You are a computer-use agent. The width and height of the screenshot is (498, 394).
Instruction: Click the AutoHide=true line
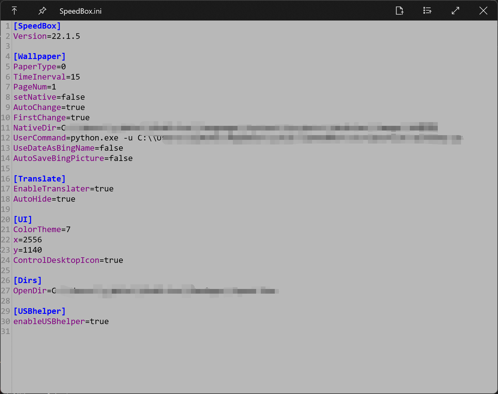(44, 199)
